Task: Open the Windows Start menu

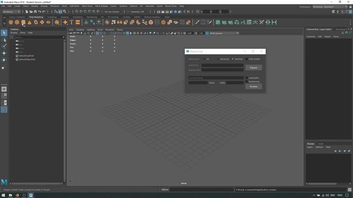Action: tap(3, 195)
